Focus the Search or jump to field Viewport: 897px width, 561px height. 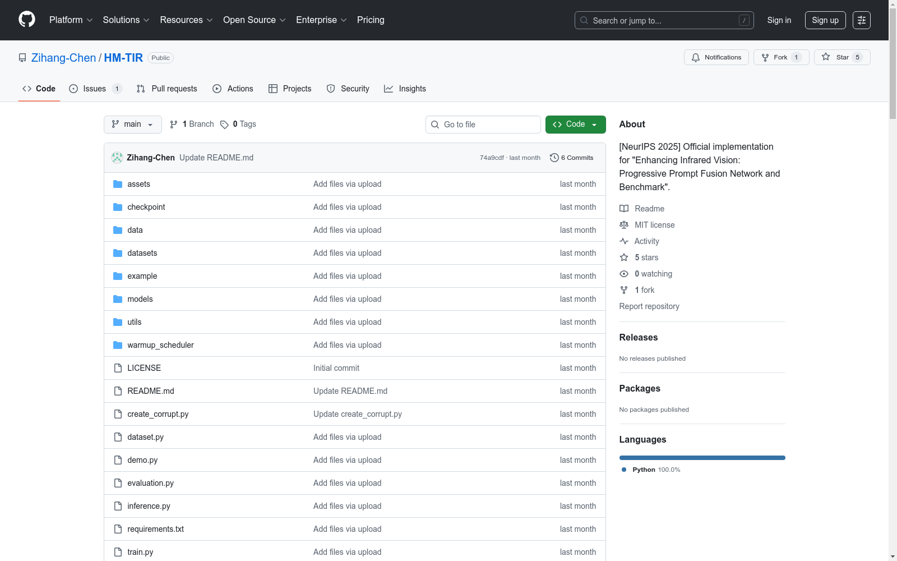[664, 20]
